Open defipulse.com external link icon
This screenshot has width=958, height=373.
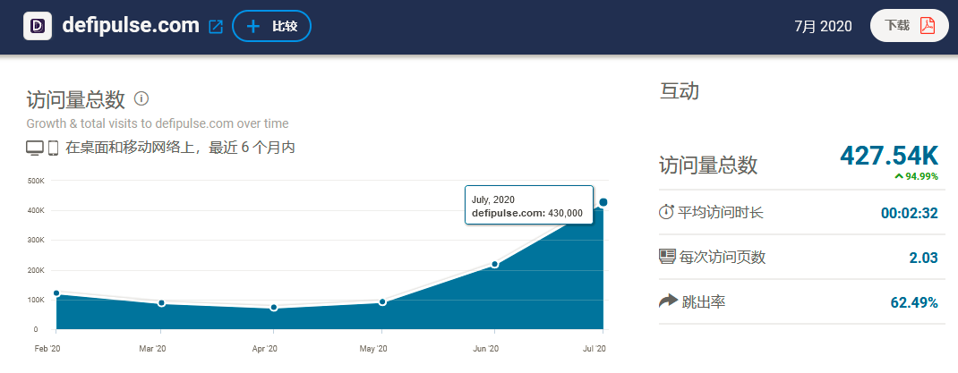[216, 27]
